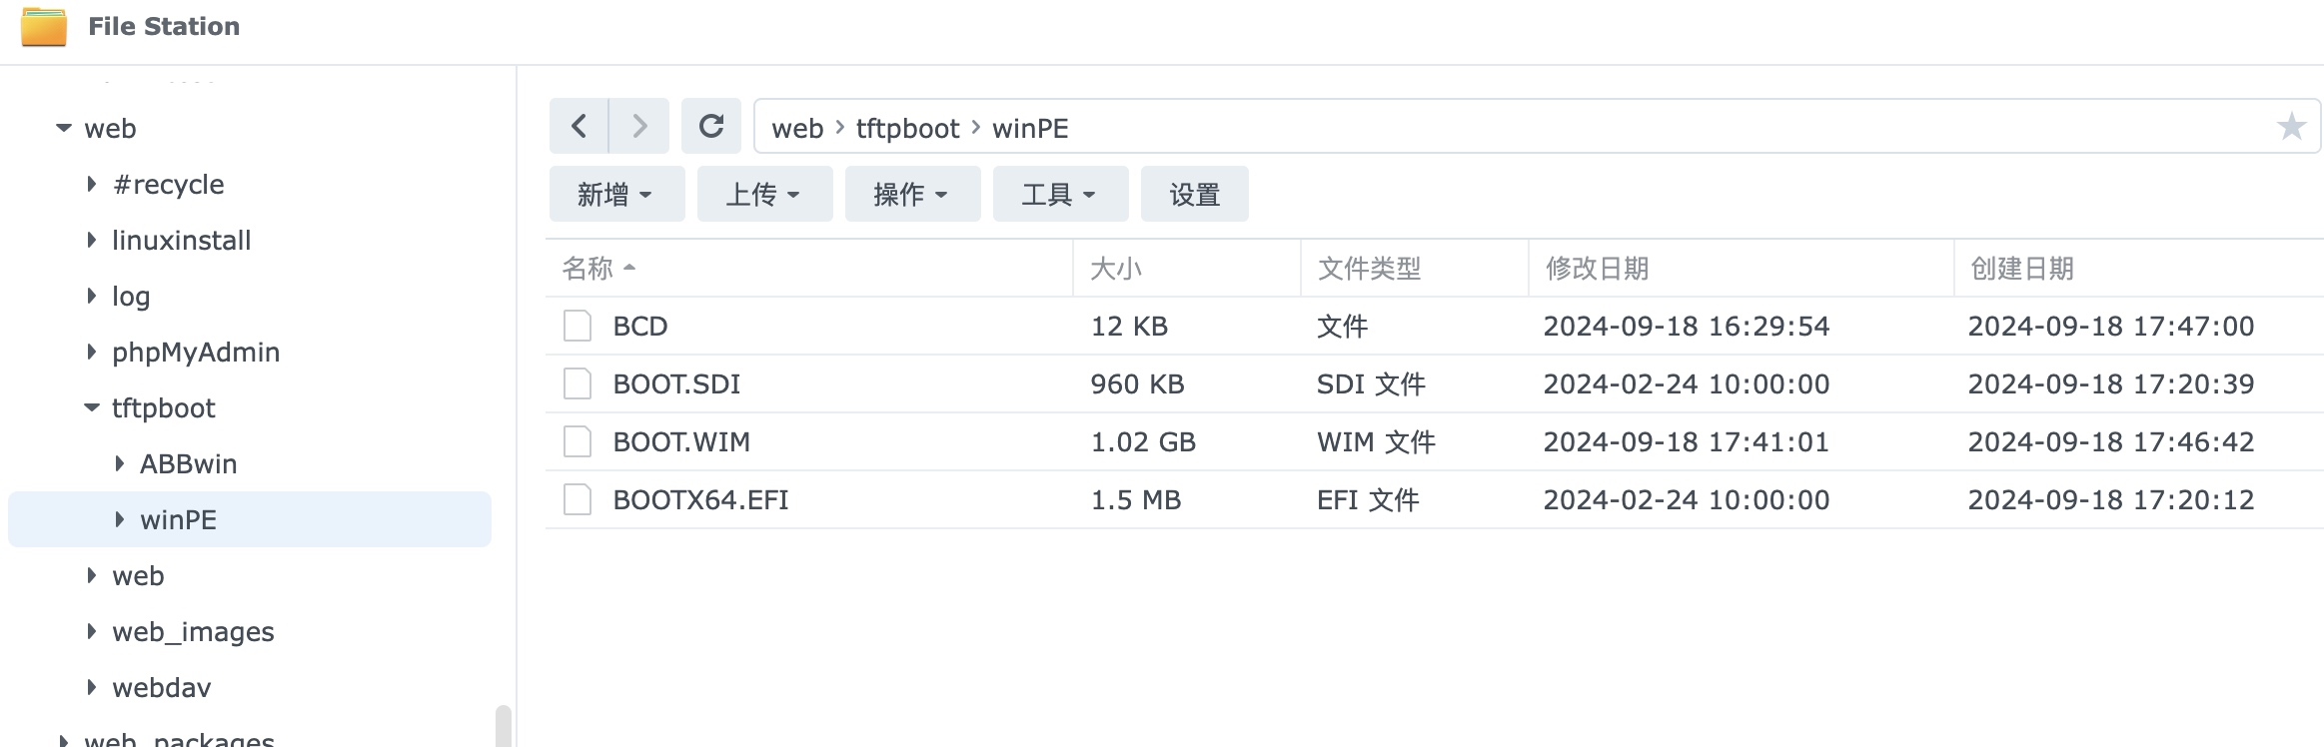The height and width of the screenshot is (747, 2324).
Task: Select the BOOTX64.EFI file icon
Action: pos(578,499)
